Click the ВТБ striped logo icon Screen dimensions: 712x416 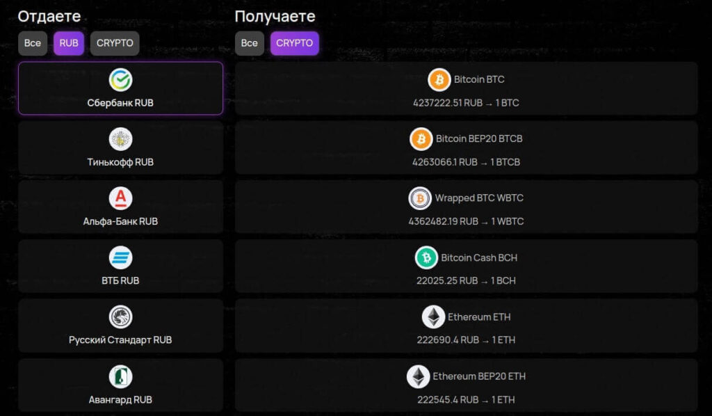120,257
